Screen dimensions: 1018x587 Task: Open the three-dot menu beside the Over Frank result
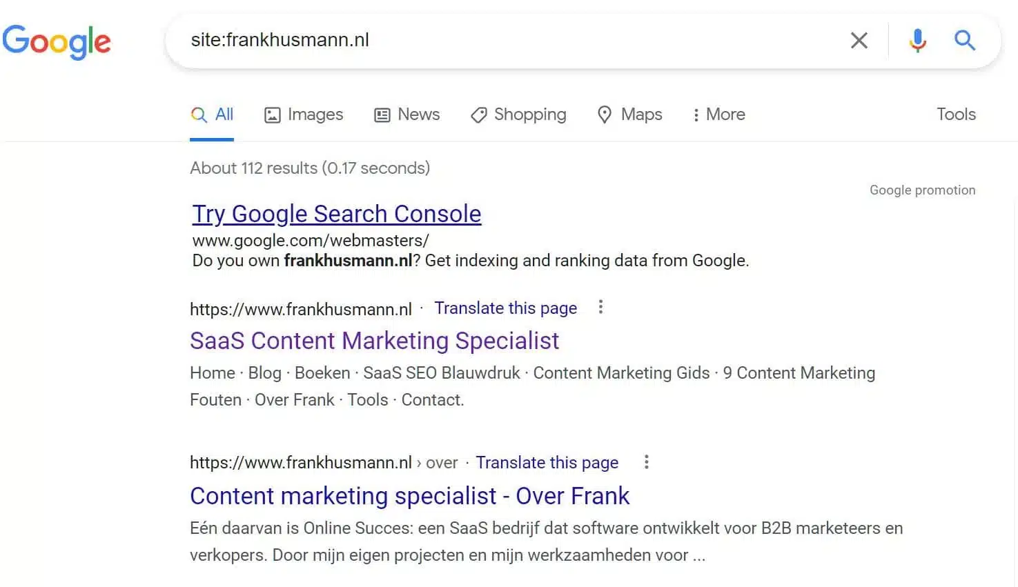(646, 462)
